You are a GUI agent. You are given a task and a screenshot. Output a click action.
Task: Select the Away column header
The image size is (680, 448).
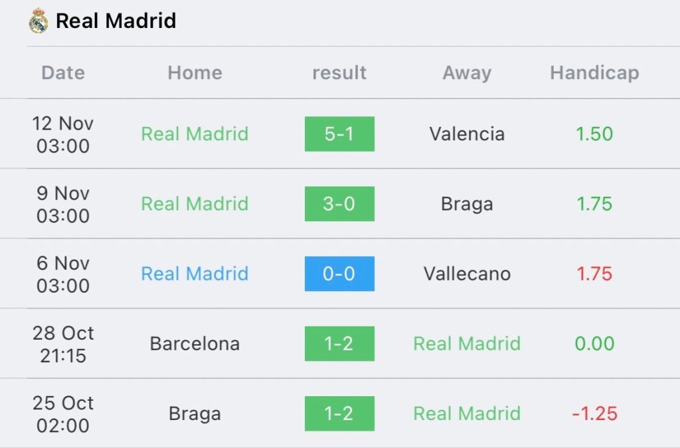[x=467, y=73]
